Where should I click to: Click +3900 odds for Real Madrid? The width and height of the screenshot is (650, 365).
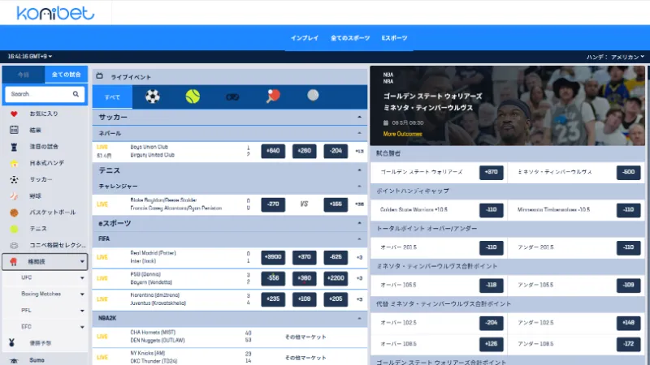(x=273, y=257)
